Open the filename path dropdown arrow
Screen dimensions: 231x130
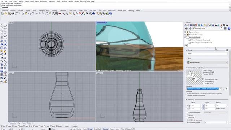[221, 89]
